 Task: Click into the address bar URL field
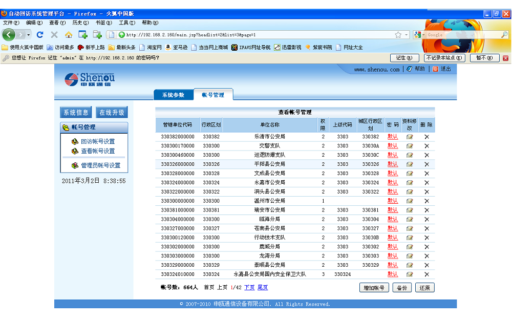tap(258, 35)
